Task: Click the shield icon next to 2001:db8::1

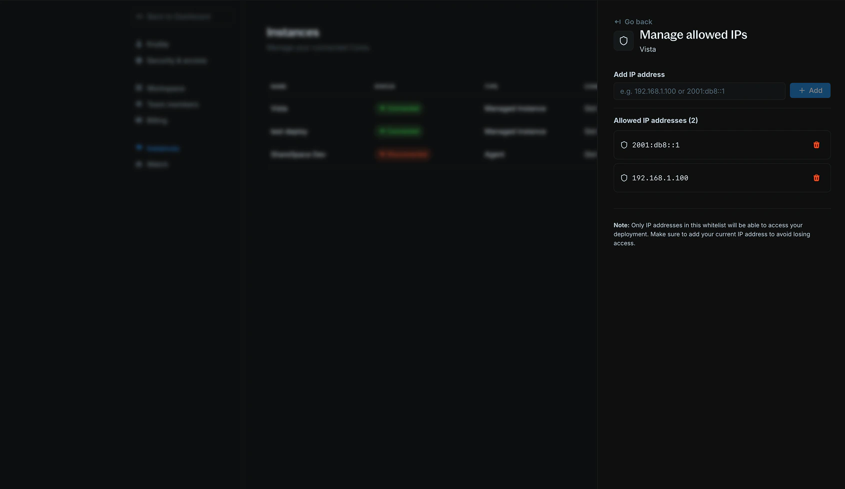Action: [x=624, y=145]
